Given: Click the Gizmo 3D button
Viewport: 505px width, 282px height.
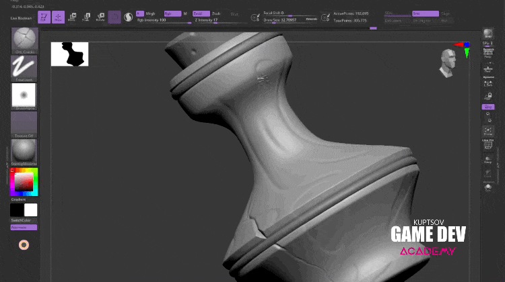Looking at the screenshot, I should (x=114, y=17).
